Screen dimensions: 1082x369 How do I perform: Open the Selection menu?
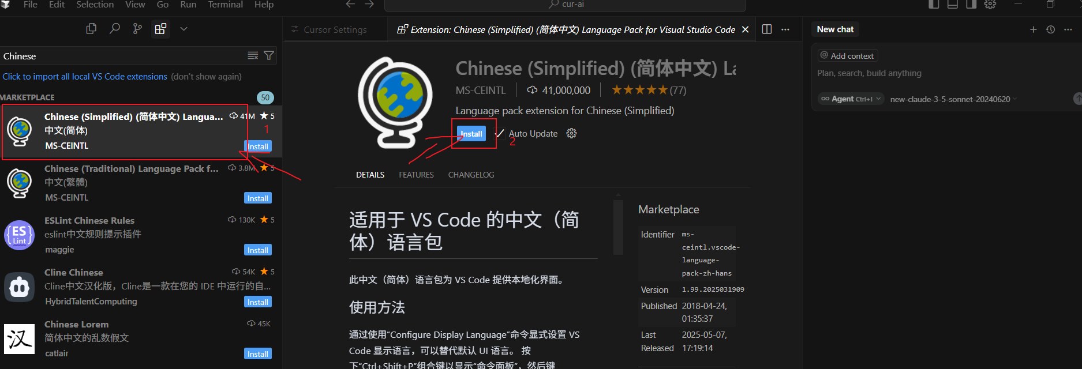pyautogui.click(x=95, y=5)
